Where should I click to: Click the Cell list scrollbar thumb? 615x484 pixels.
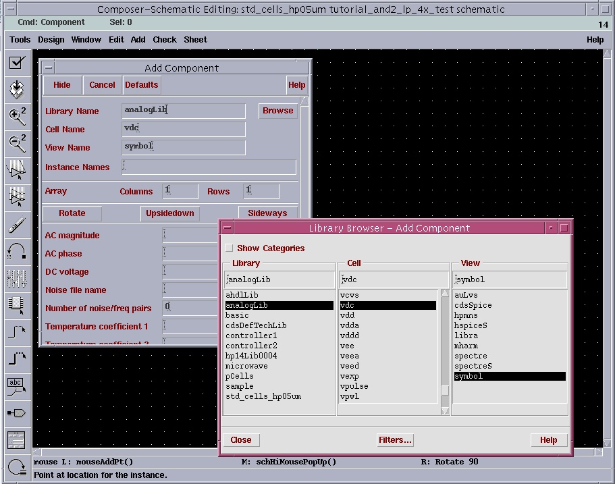pos(445,391)
